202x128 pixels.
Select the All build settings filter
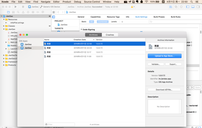[91, 22]
